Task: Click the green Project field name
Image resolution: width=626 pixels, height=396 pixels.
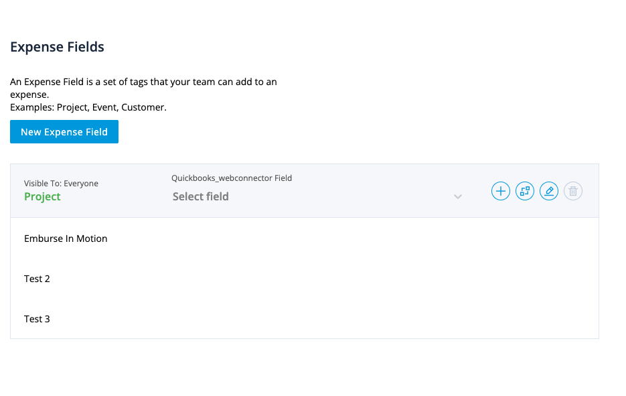Action: tap(42, 196)
